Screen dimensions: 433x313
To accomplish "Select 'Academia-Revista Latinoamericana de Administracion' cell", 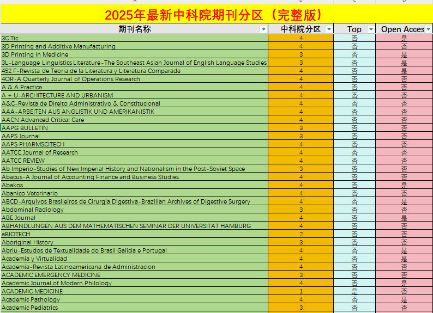I will point(135,267).
